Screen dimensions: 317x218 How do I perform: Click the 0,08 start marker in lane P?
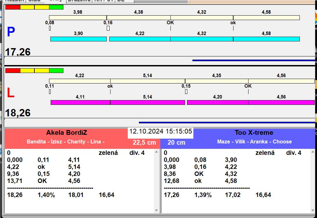[50, 28]
